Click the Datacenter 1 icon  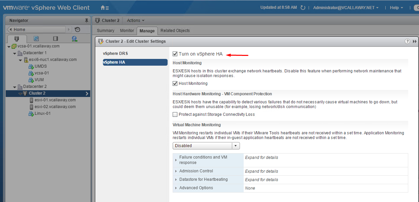click(x=20, y=53)
